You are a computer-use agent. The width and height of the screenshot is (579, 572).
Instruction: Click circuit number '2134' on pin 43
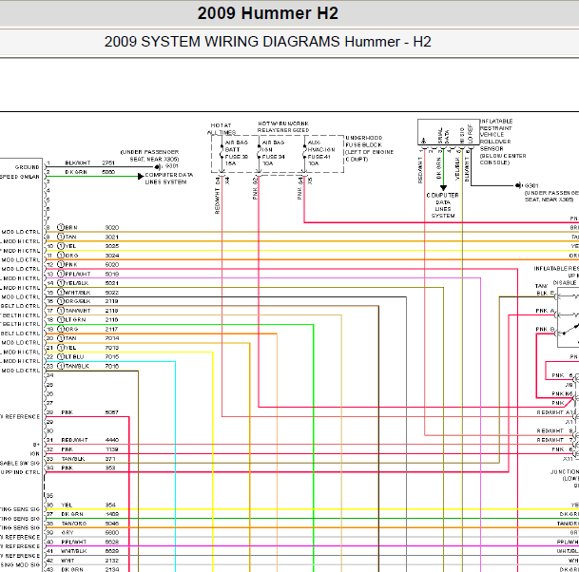112,569
